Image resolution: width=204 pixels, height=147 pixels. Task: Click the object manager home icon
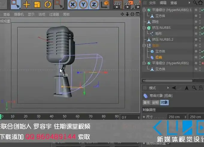coord(201,3)
